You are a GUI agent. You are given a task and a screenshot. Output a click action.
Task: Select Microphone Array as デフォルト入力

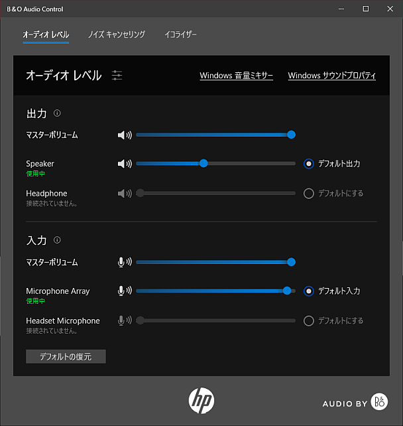309,291
